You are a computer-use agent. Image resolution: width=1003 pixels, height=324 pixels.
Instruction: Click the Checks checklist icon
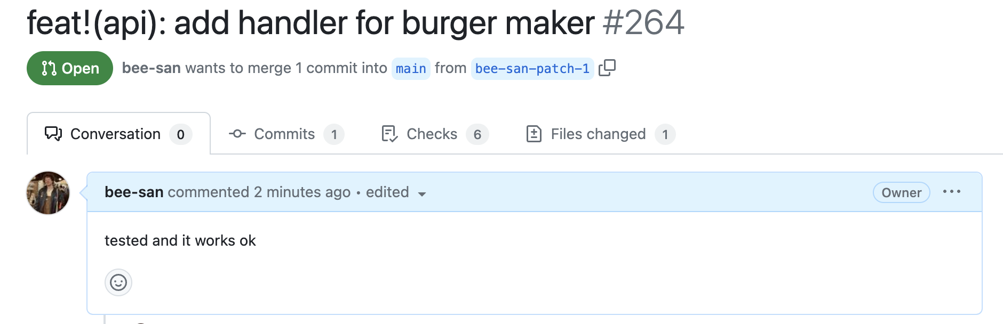pos(389,134)
